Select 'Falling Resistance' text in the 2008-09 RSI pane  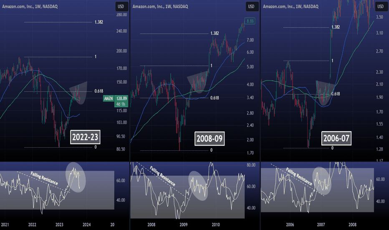point(162,176)
